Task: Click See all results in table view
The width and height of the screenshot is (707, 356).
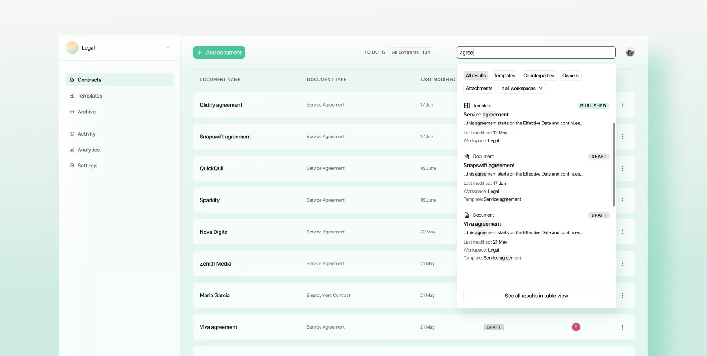Action: point(536,296)
